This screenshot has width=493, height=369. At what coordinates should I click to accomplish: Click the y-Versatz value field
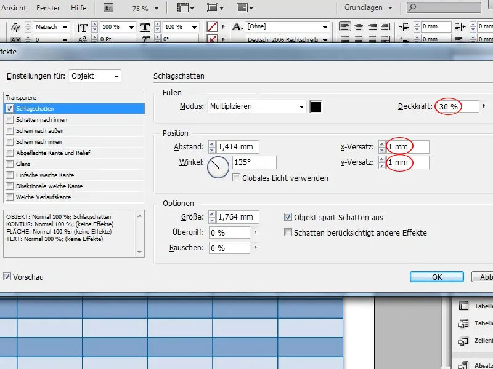click(407, 162)
